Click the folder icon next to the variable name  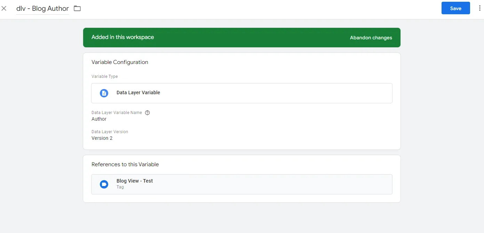click(x=77, y=8)
